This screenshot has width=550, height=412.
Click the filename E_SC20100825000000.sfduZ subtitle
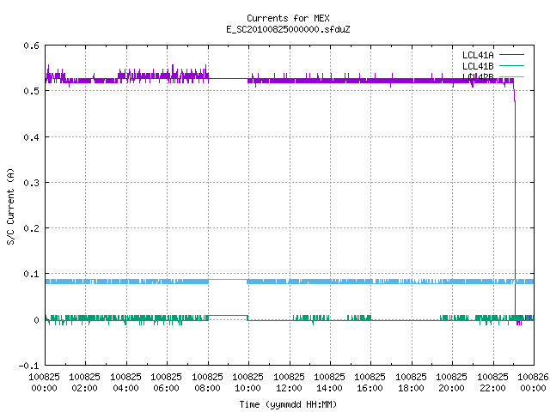pyautogui.click(x=288, y=29)
